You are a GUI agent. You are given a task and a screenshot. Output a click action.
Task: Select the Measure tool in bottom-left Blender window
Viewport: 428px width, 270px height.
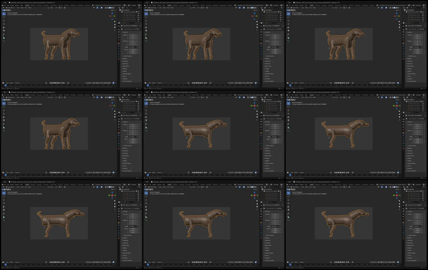(x=4, y=217)
